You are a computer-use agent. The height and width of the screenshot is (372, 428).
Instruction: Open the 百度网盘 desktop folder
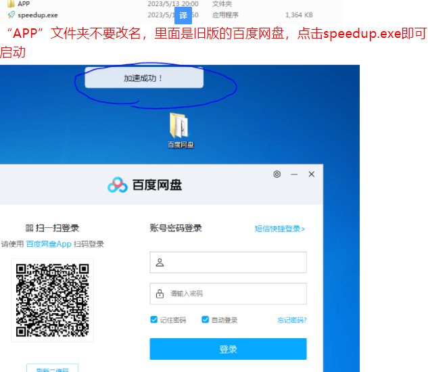point(180,130)
